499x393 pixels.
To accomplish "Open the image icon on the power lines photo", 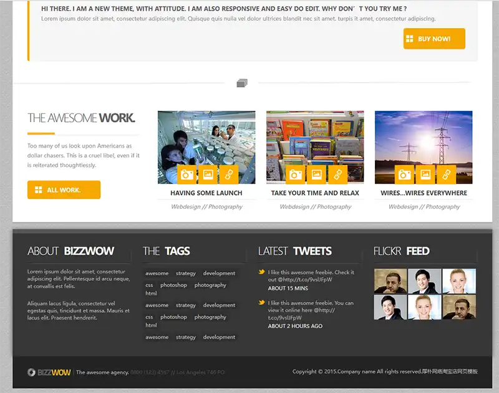I will coord(425,174).
